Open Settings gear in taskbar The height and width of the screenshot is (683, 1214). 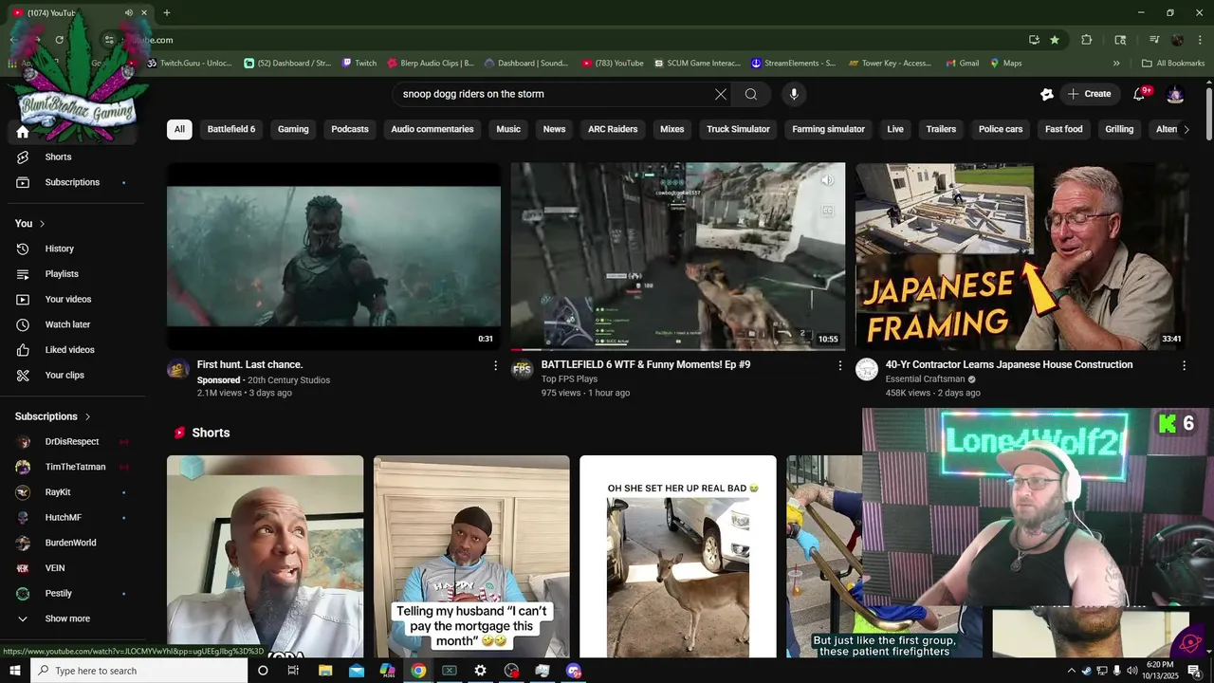pyautogui.click(x=481, y=671)
